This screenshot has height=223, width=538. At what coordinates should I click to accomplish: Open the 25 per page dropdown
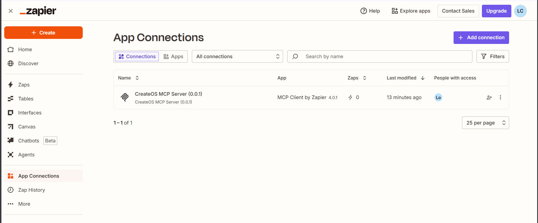click(485, 123)
